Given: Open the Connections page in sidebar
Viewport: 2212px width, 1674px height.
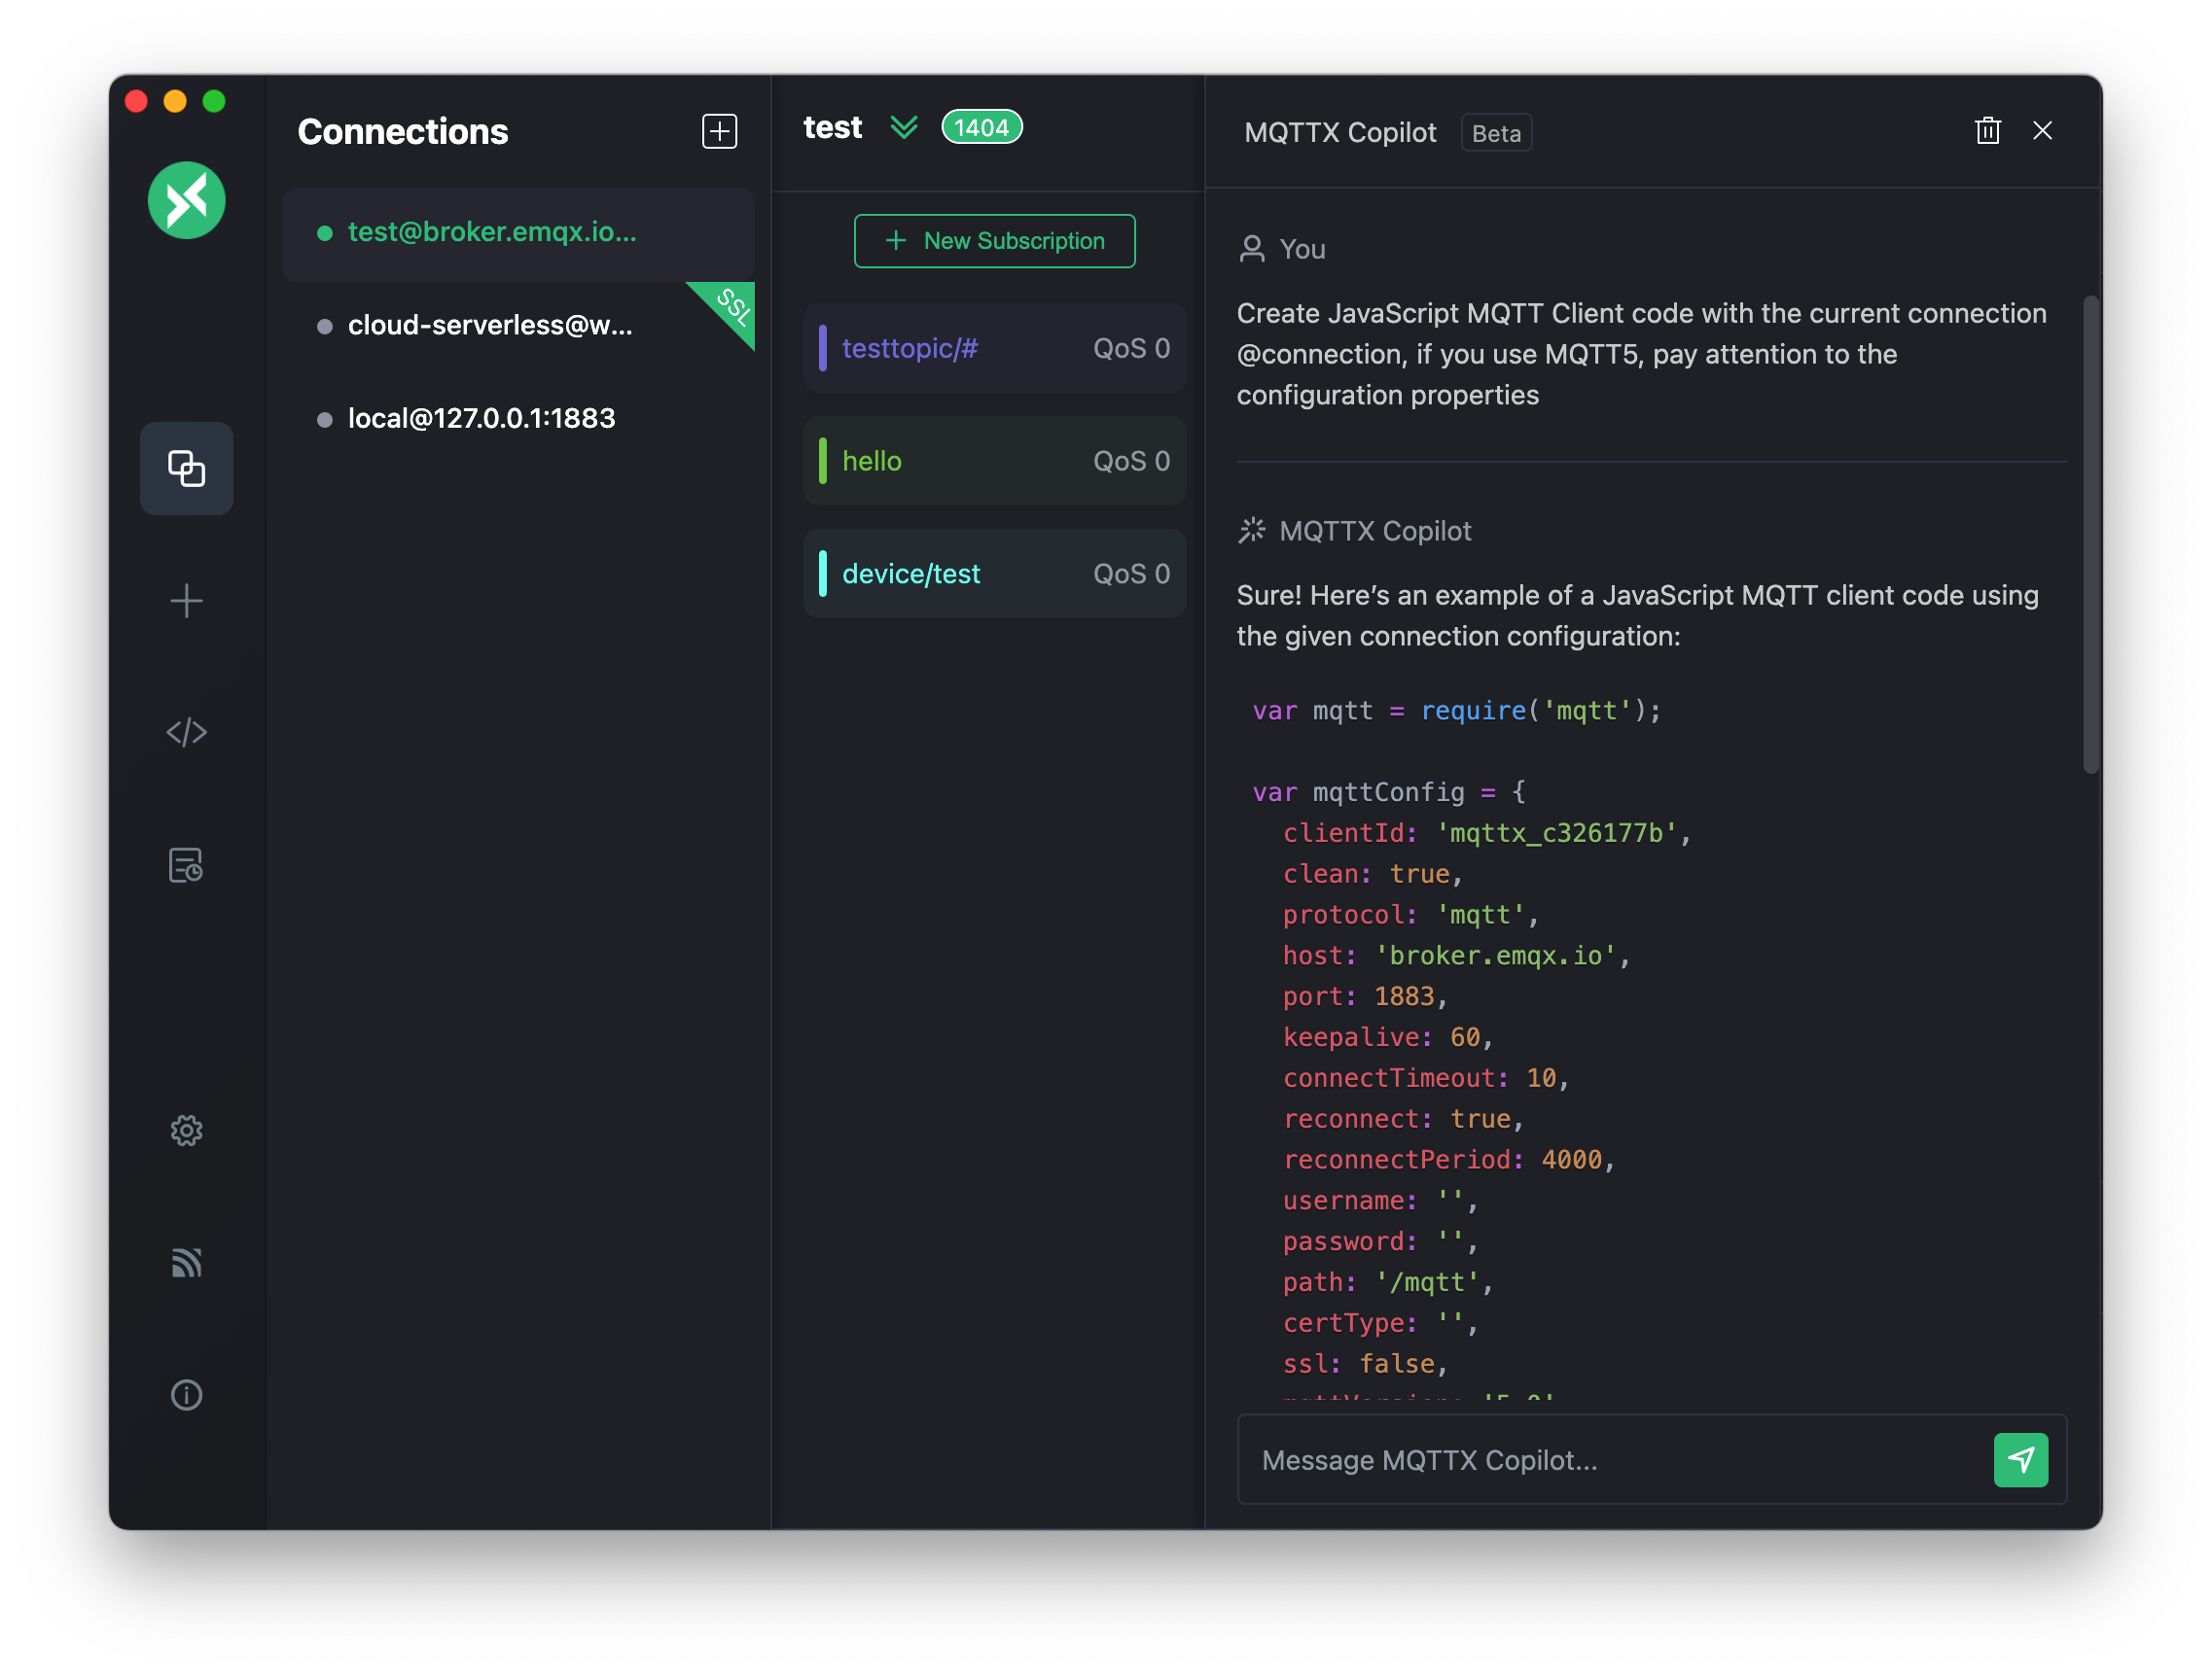Looking at the screenshot, I should tap(186, 468).
